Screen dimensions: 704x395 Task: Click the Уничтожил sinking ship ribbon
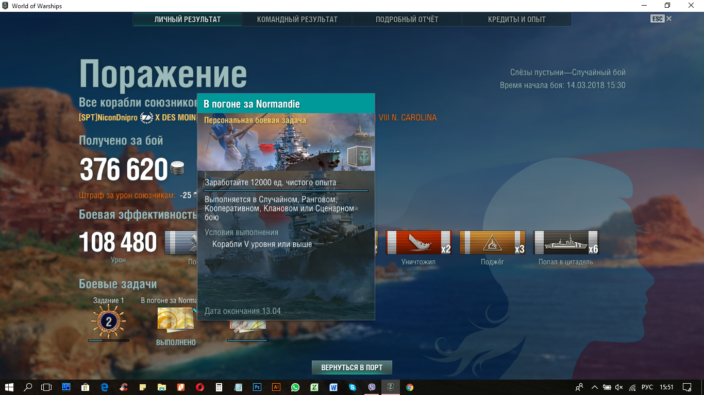click(418, 243)
